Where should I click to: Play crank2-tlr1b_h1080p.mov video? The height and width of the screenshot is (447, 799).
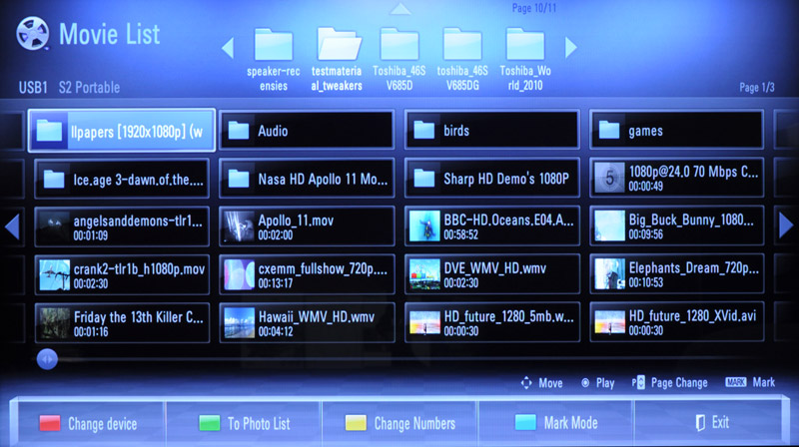(x=122, y=275)
